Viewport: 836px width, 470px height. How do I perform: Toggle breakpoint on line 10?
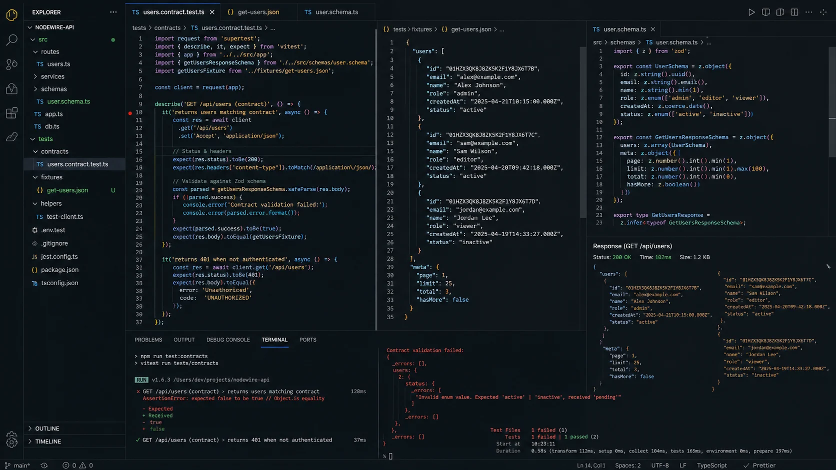click(130, 112)
